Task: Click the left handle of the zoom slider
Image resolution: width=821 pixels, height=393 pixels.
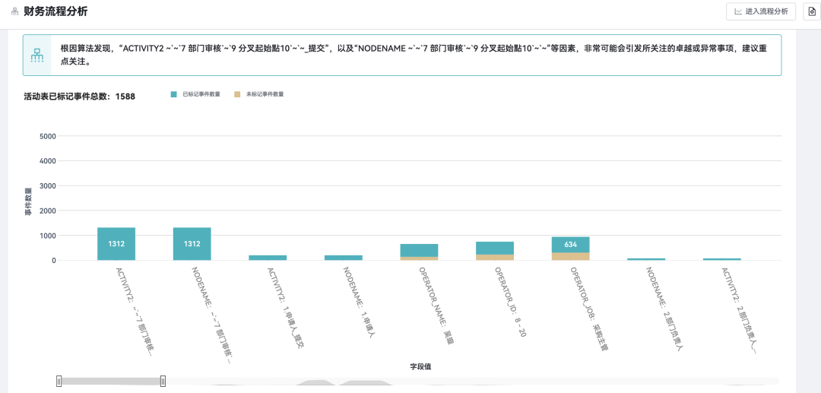Action: click(59, 381)
